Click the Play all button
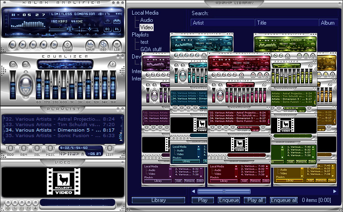Screen dimensions: 343x212 click(255, 200)
